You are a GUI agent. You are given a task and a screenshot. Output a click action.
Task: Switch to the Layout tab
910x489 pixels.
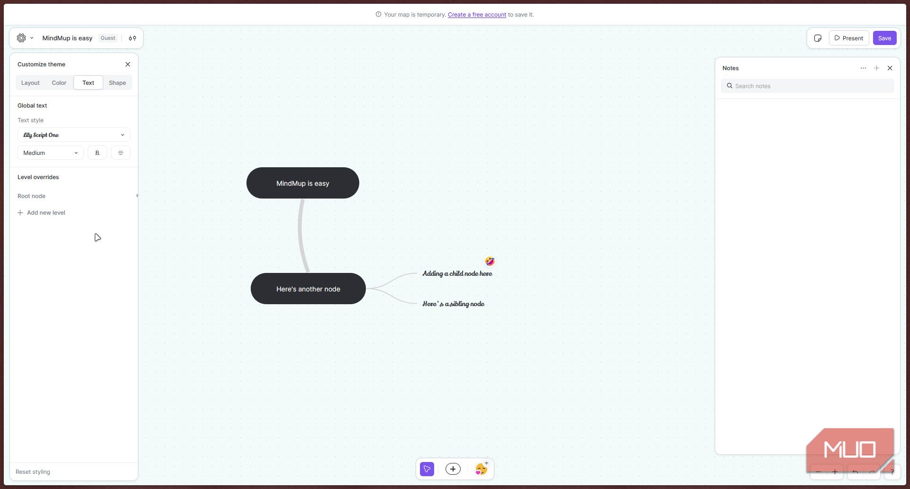pos(30,82)
